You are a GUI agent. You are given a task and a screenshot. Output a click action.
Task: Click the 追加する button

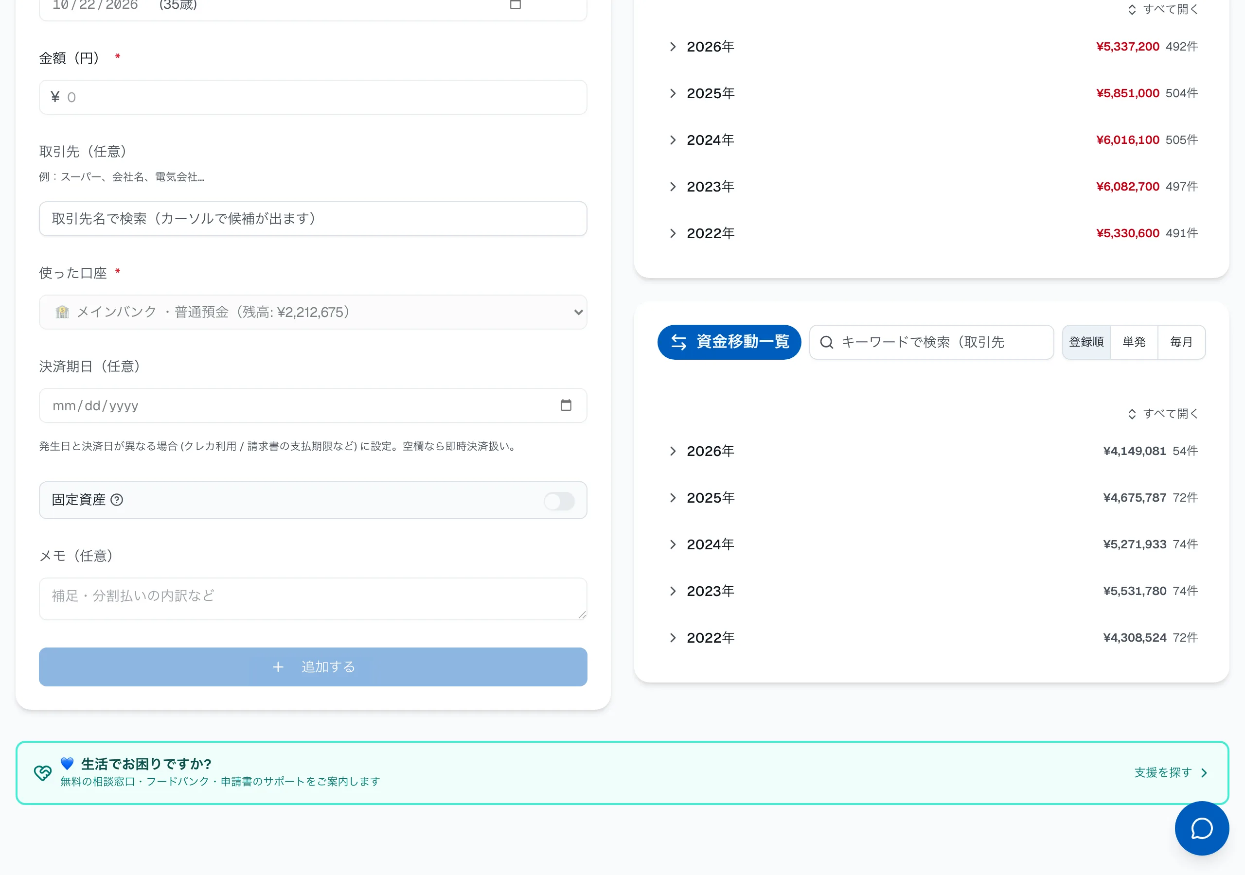313,667
